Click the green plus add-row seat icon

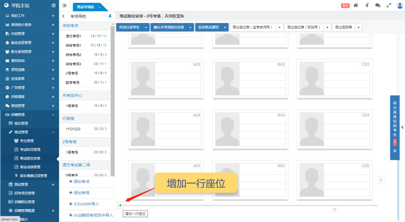(120, 205)
